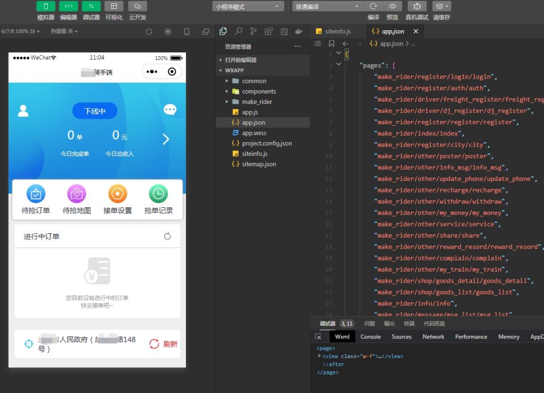The width and height of the screenshot is (544, 393).
Task: Open real device debugging bug icon
Action: 417,6
